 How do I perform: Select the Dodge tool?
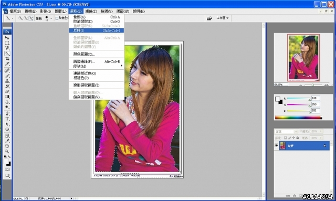[x=7, y=107]
